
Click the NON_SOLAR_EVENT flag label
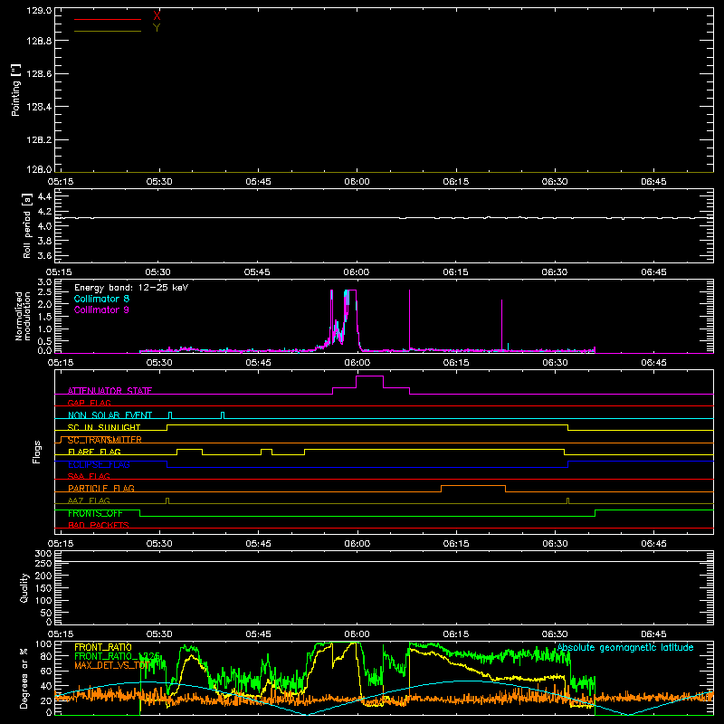click(x=110, y=415)
